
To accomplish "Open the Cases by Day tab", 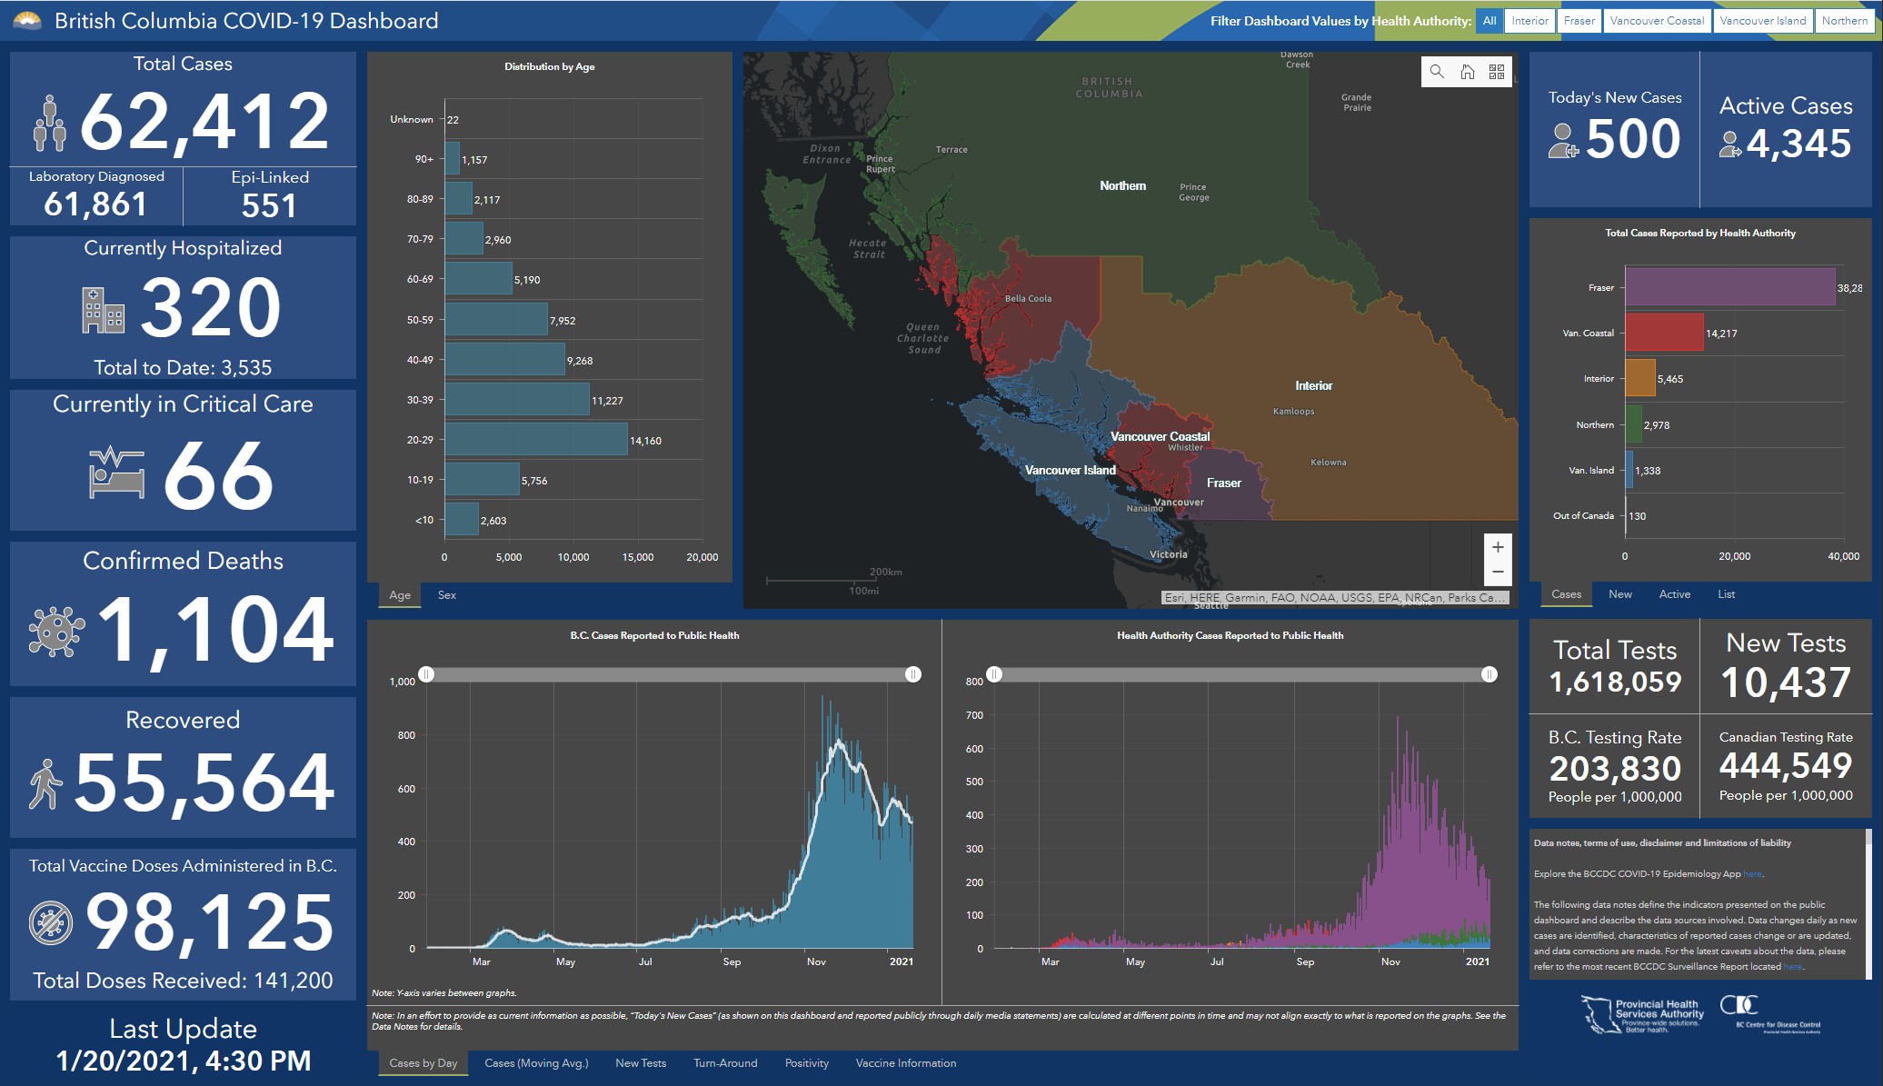I will [423, 1063].
